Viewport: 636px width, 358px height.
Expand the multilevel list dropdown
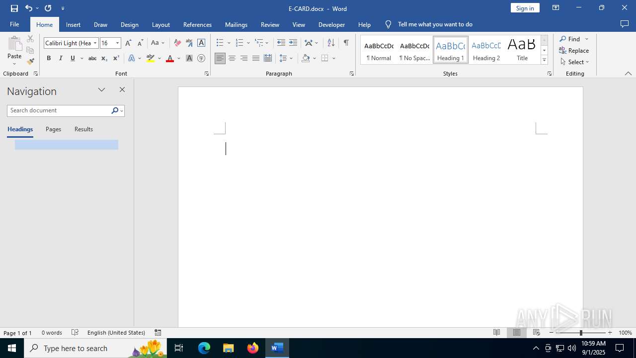tap(267, 43)
